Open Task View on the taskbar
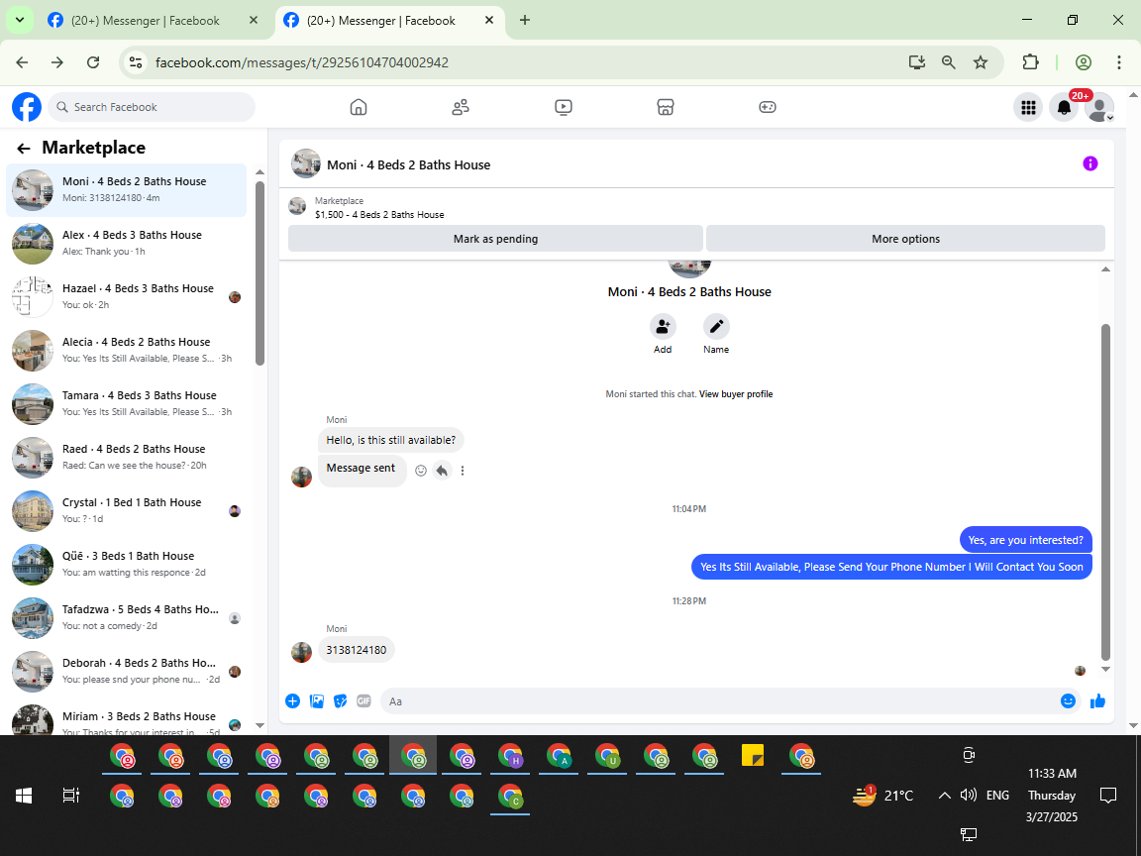Screen dimensions: 1141x856 click(70, 796)
